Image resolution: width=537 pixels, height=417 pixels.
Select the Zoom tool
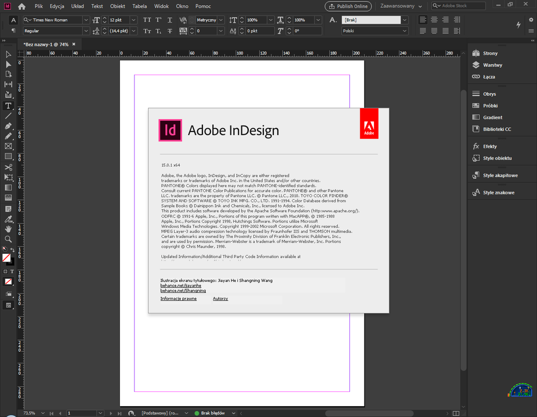(x=8, y=239)
